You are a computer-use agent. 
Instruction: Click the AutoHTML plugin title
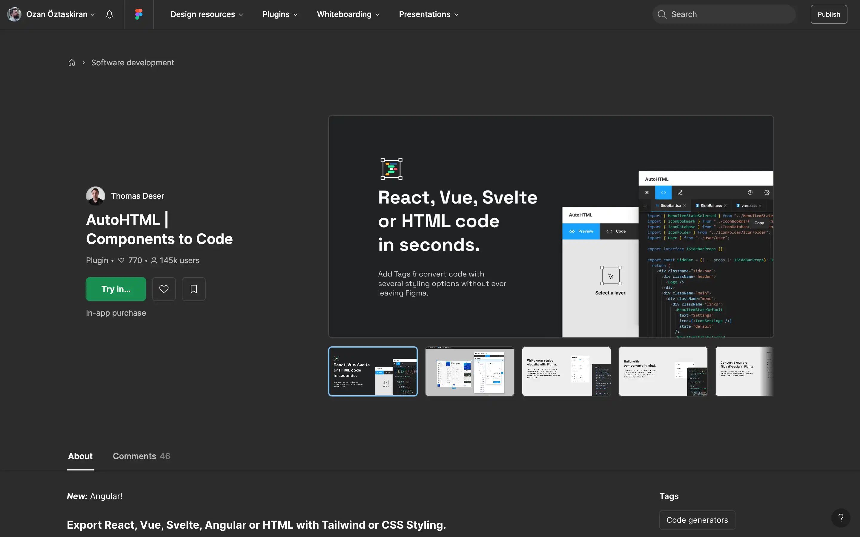pyautogui.click(x=159, y=229)
